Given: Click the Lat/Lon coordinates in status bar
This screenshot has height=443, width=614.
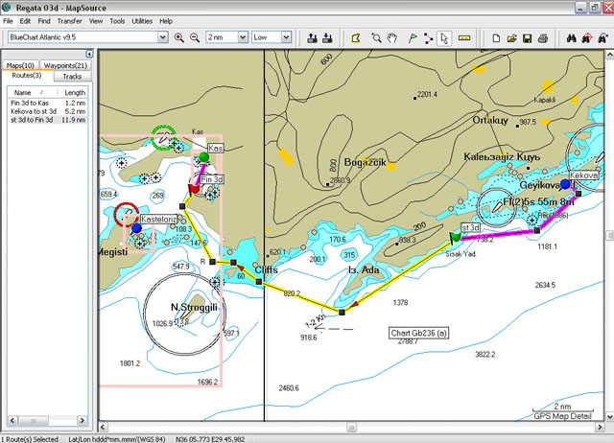Looking at the screenshot, I should (210, 439).
